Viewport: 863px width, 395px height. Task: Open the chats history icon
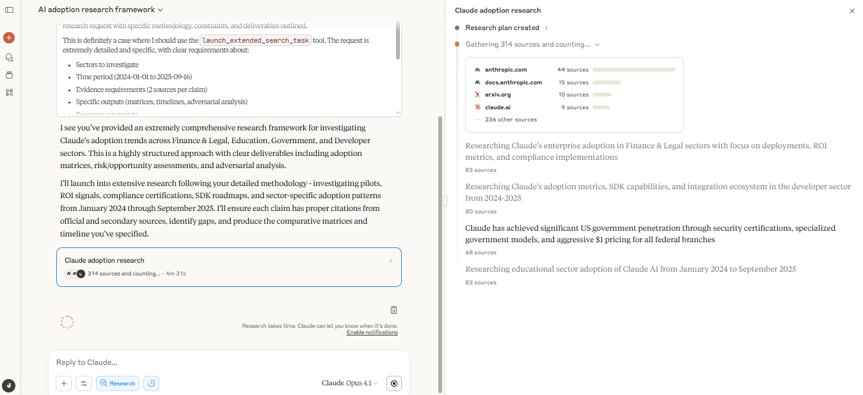click(x=9, y=57)
